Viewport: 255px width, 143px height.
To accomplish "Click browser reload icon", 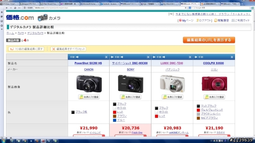I will pos(15,8).
